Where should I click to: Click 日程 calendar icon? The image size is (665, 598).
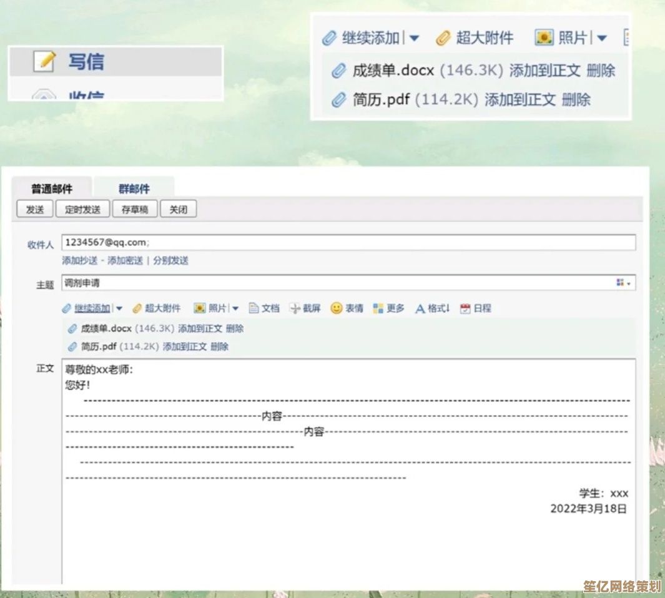click(465, 308)
